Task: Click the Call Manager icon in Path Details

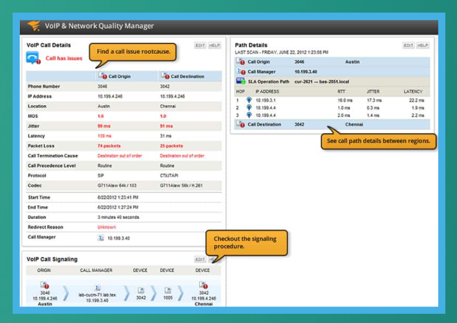Action: click(240, 71)
